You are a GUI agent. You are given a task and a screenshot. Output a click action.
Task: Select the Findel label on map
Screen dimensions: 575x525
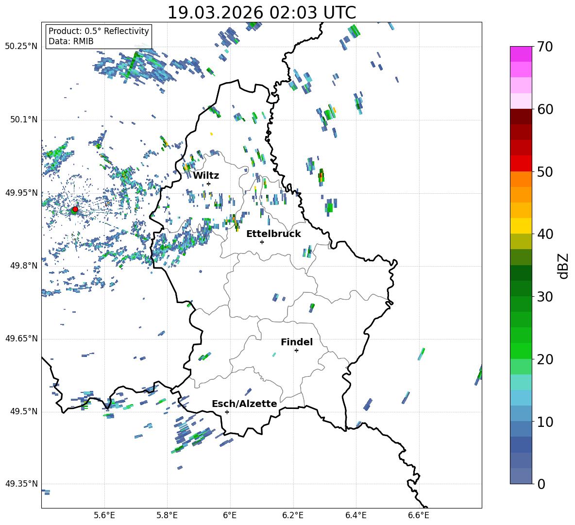click(x=297, y=342)
